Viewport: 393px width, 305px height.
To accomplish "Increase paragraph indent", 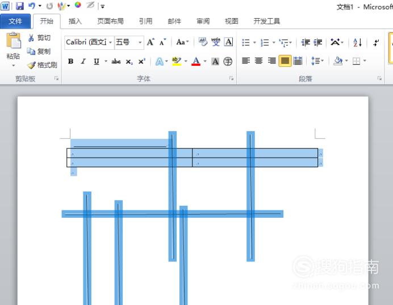I will (318, 43).
